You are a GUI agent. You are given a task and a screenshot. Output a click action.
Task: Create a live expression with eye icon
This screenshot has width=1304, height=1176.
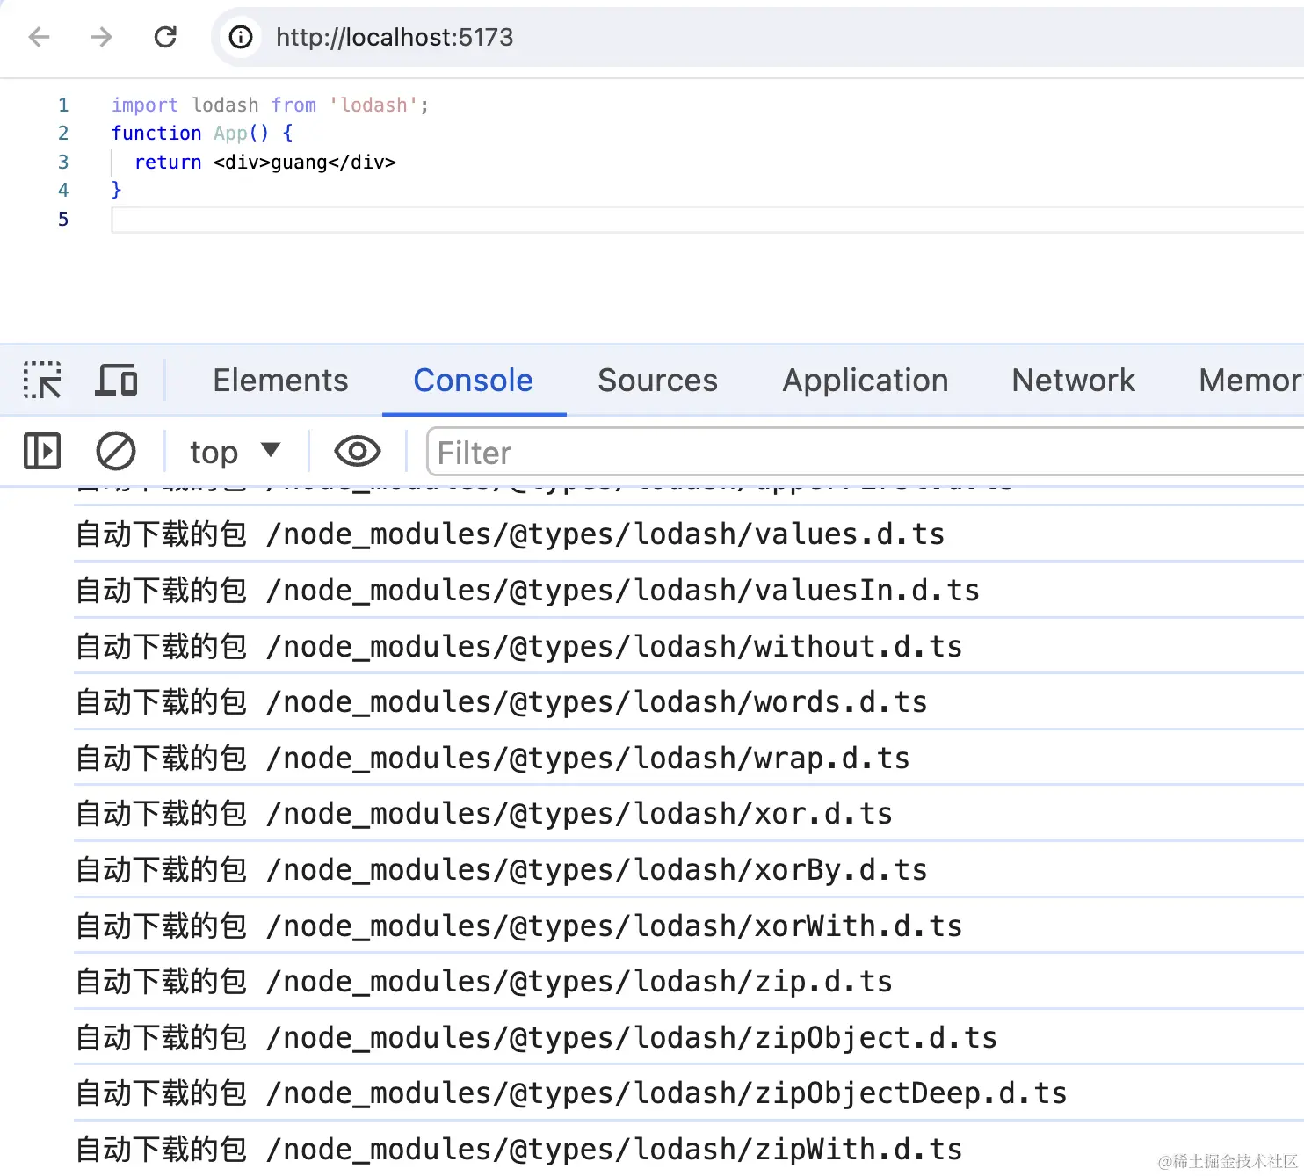pyautogui.click(x=357, y=452)
